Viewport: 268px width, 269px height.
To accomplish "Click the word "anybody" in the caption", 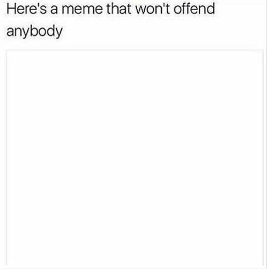I will click(x=34, y=32).
